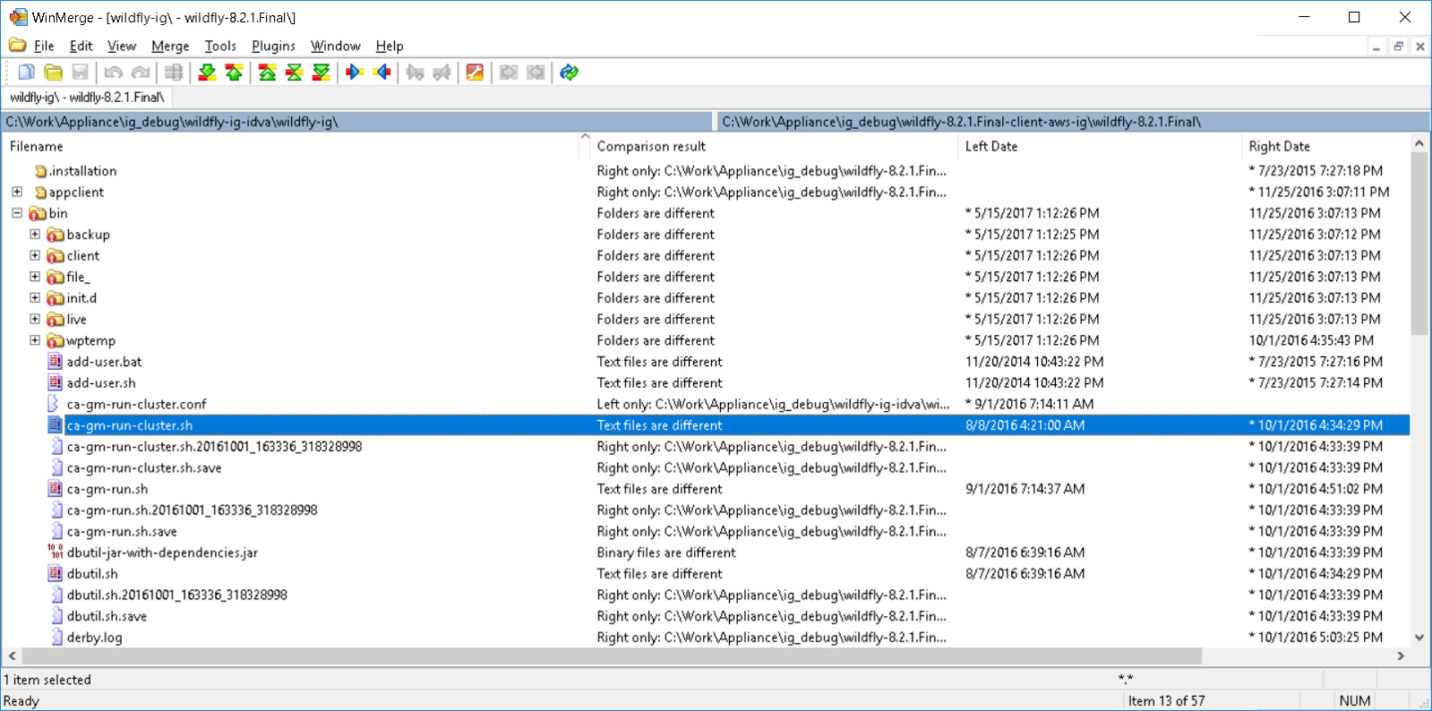Click the horizontal scrollbar right arrow
The width and height of the screenshot is (1432, 711).
tap(1402, 656)
